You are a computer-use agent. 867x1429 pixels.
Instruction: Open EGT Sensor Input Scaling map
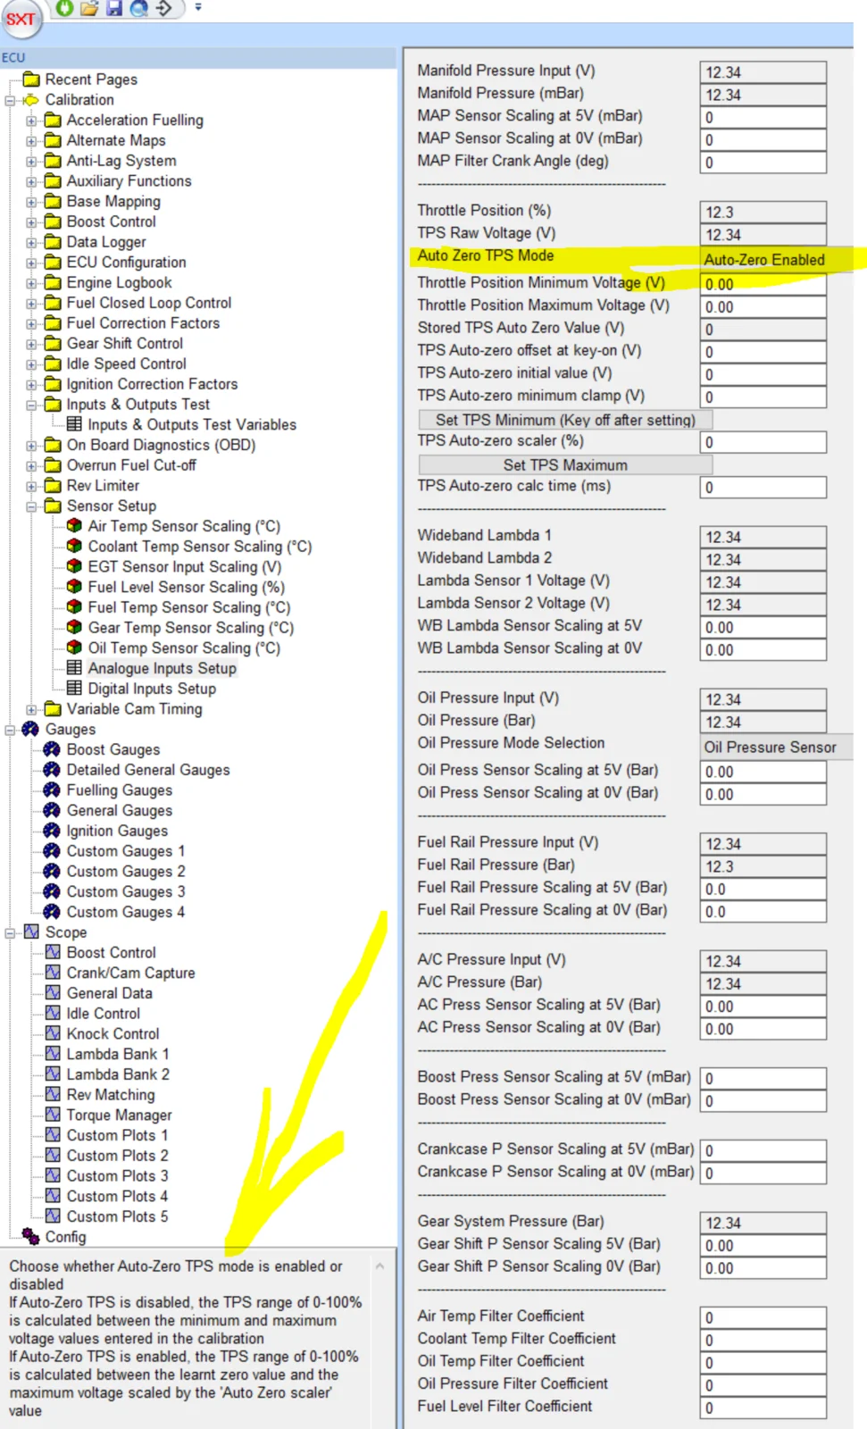click(185, 567)
